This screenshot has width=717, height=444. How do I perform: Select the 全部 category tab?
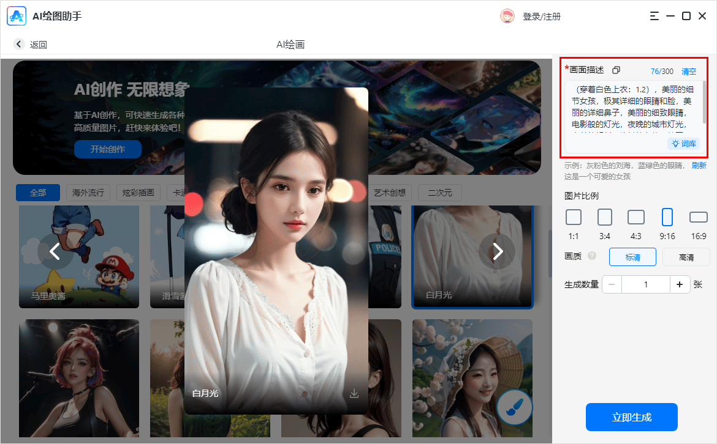point(38,193)
